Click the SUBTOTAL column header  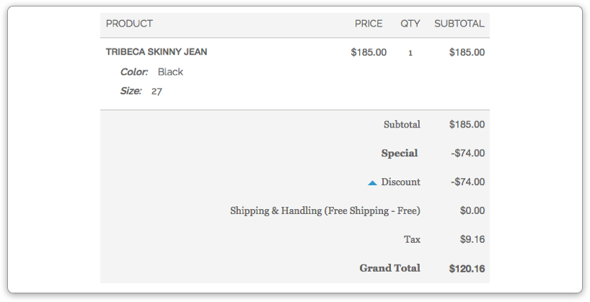(x=459, y=24)
